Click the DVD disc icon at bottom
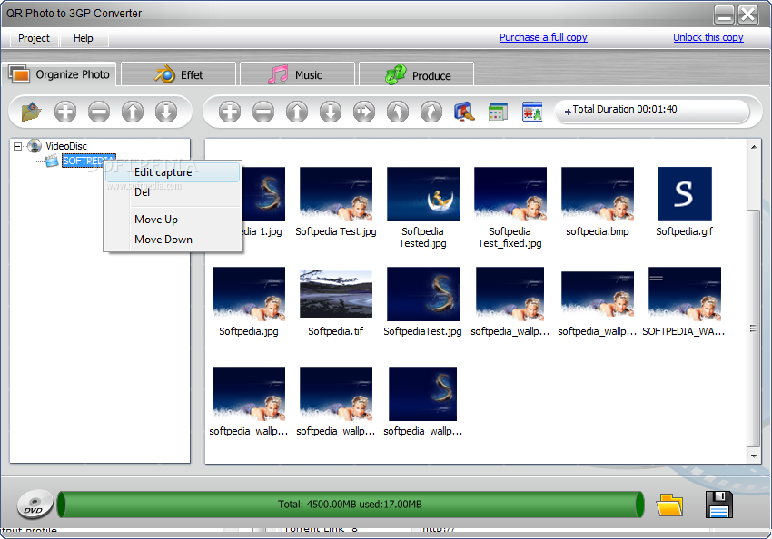The image size is (772, 539). point(35,505)
